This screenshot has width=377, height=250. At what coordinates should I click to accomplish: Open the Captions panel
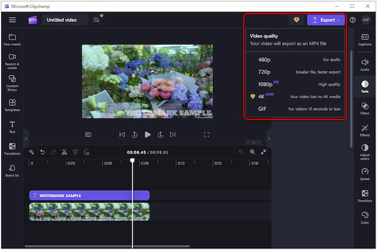click(x=364, y=39)
